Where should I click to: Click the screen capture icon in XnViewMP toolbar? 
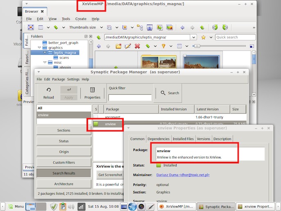[x=150, y=27]
